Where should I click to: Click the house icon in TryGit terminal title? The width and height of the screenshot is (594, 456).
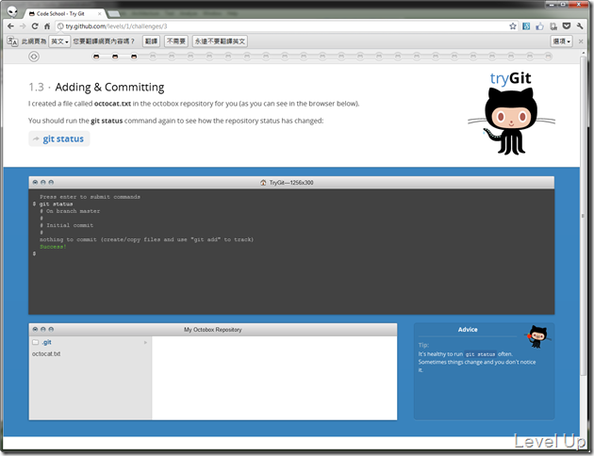tap(263, 183)
